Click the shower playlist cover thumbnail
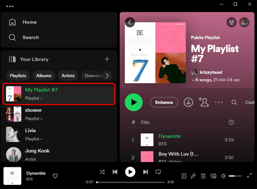This screenshot has height=189, width=257. pyautogui.click(x=14, y=114)
